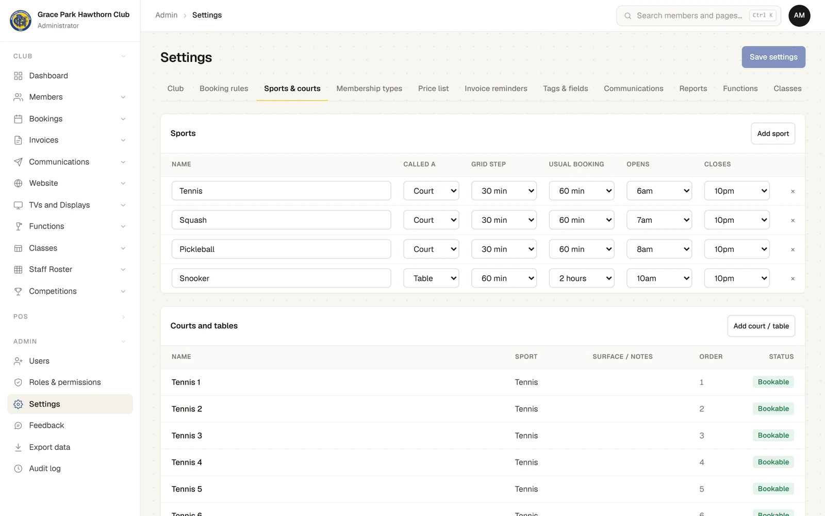Image resolution: width=825 pixels, height=516 pixels.
Task: Click the Squash name input field
Action: [x=282, y=220]
